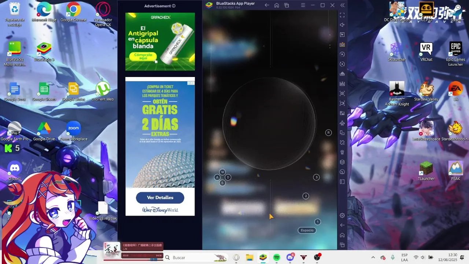The image size is (469, 264).
Task: Click the music player progress bar
Action: (133, 260)
